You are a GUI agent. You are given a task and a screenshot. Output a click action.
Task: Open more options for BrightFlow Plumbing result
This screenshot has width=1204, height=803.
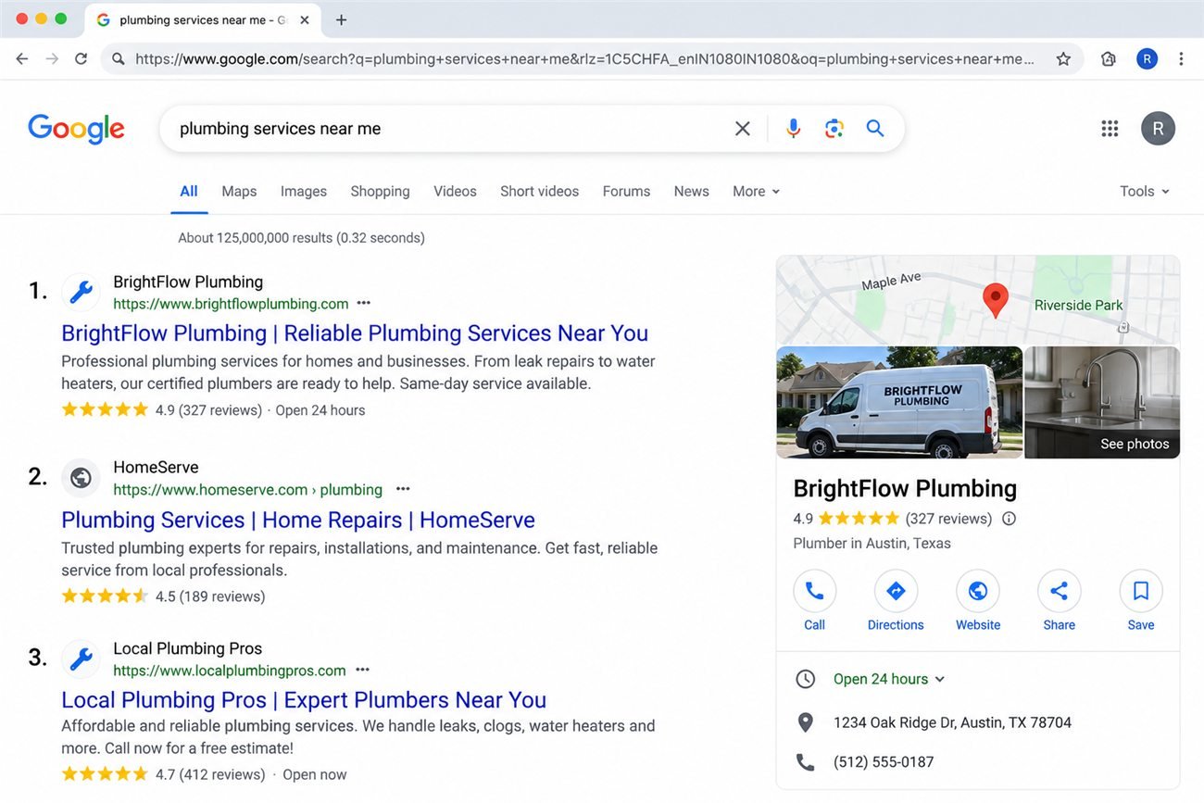[x=363, y=304]
